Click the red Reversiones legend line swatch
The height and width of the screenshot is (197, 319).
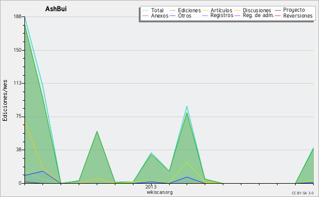coord(278,15)
